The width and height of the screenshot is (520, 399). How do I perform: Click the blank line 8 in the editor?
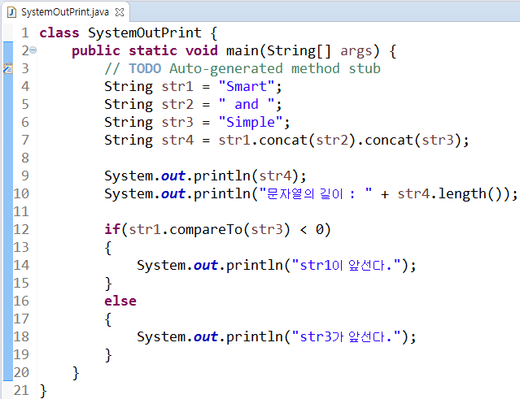tap(244, 158)
